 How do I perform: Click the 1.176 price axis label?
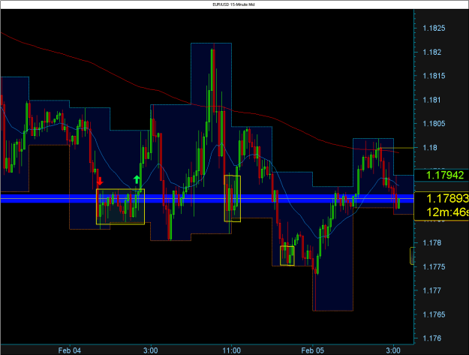tap(431, 338)
